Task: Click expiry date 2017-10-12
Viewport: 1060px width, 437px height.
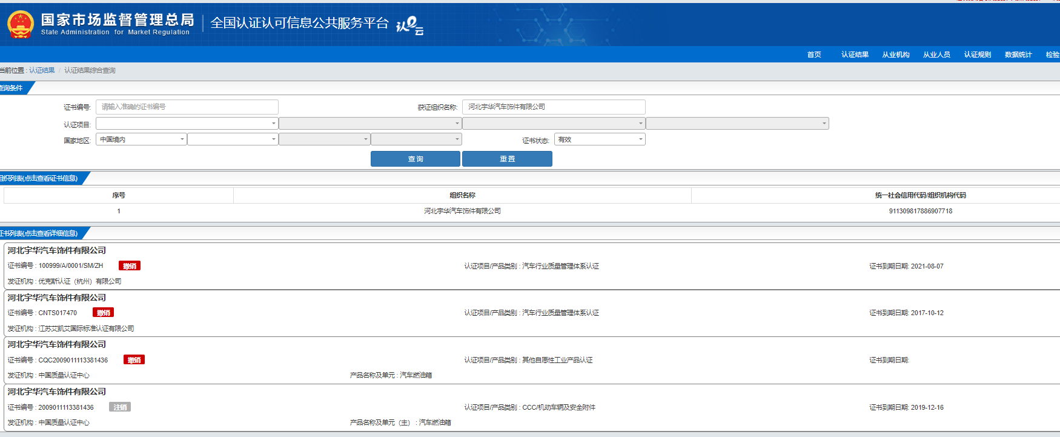Action: 927,313
